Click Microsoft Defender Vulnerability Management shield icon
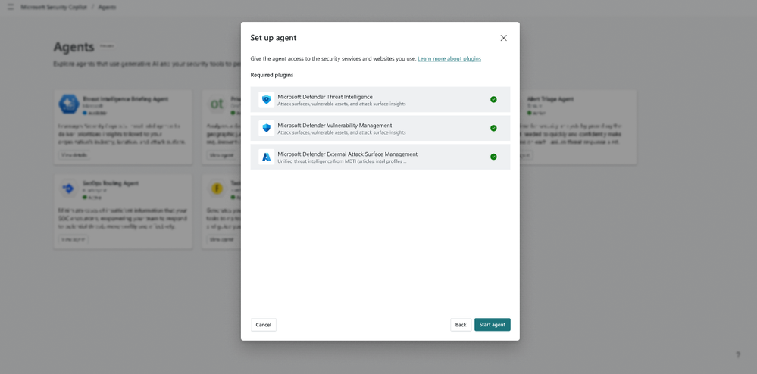This screenshot has width=757, height=374. click(x=266, y=128)
